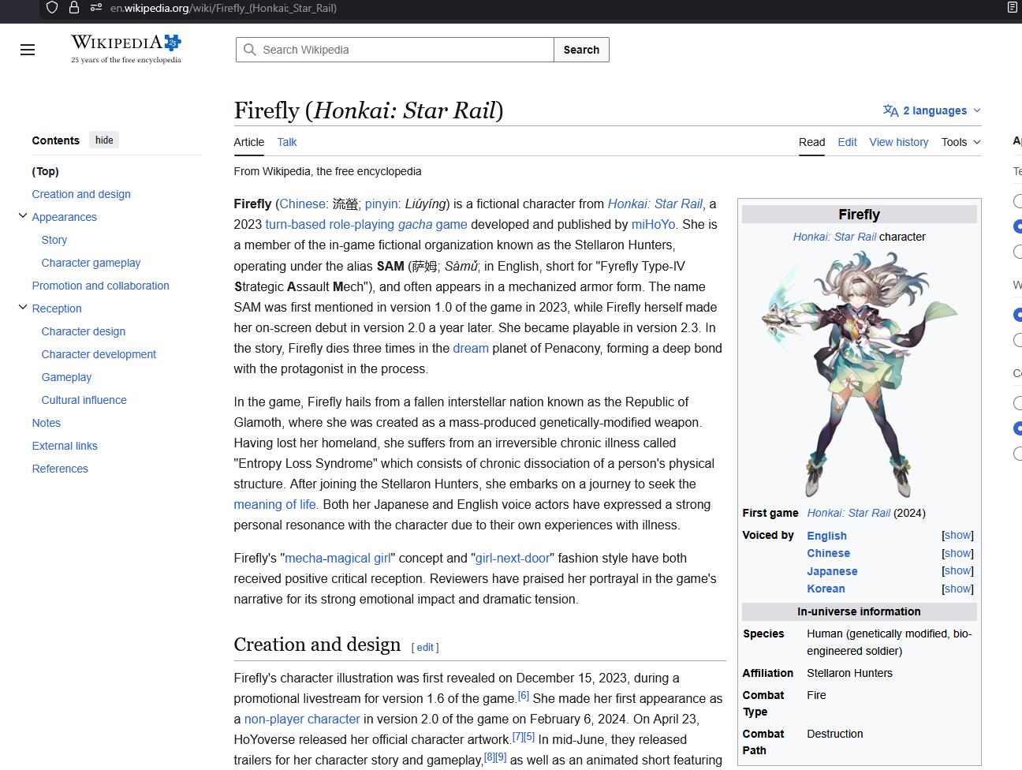Select the Read tab
The height and width of the screenshot is (770, 1022).
click(811, 142)
